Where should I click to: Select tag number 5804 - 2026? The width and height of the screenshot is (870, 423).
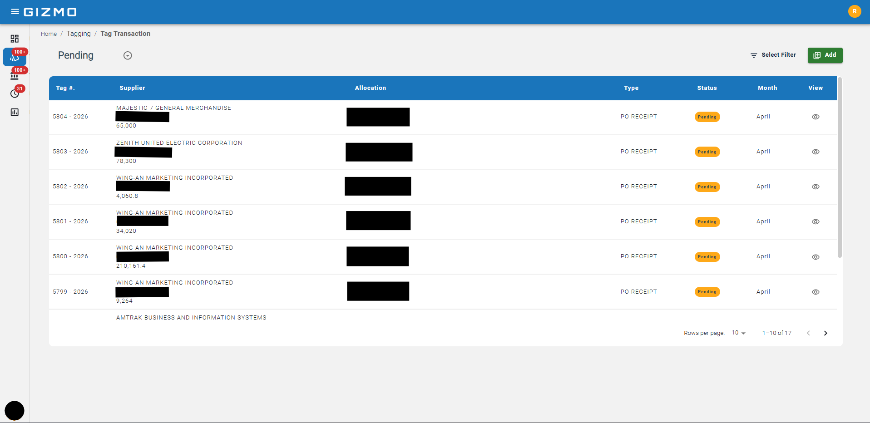(70, 117)
